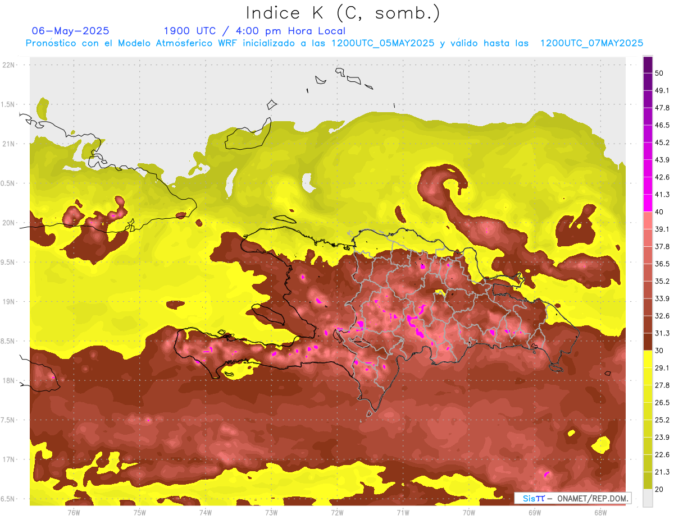Pick the "32.6" color scale value
Viewport: 674px width, 520px height.
click(662, 316)
